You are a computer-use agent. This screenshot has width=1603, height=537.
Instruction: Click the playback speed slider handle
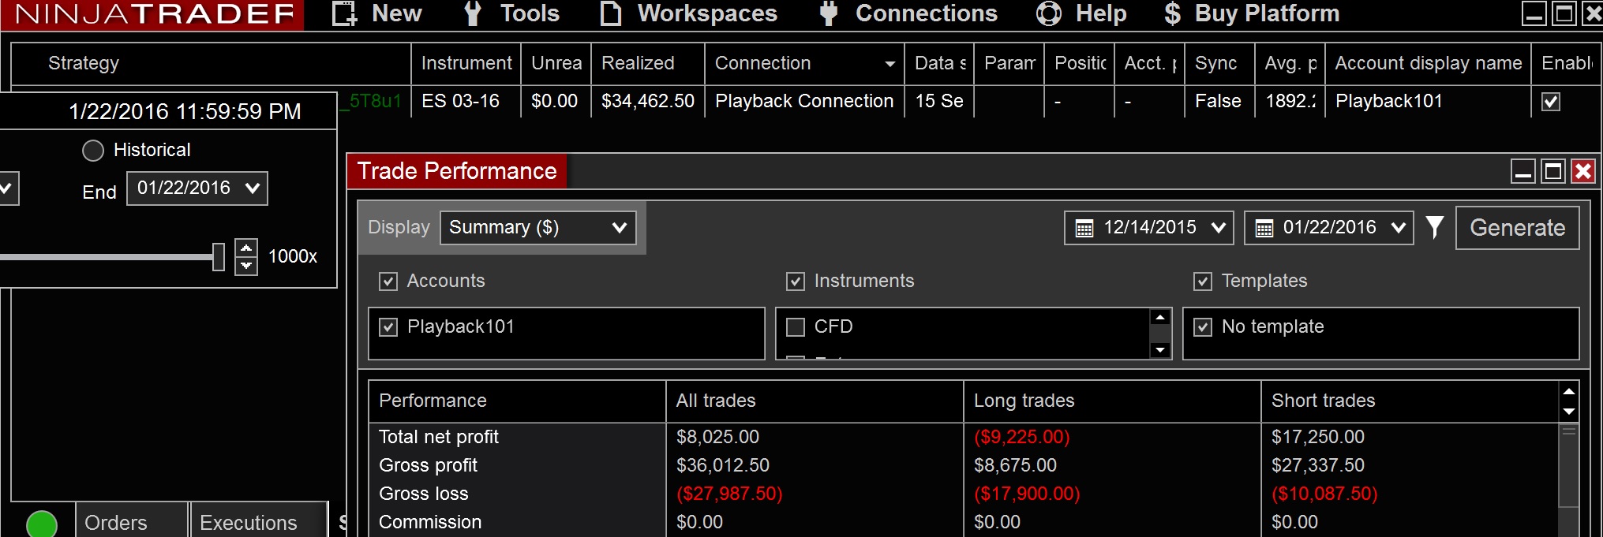pos(219,256)
